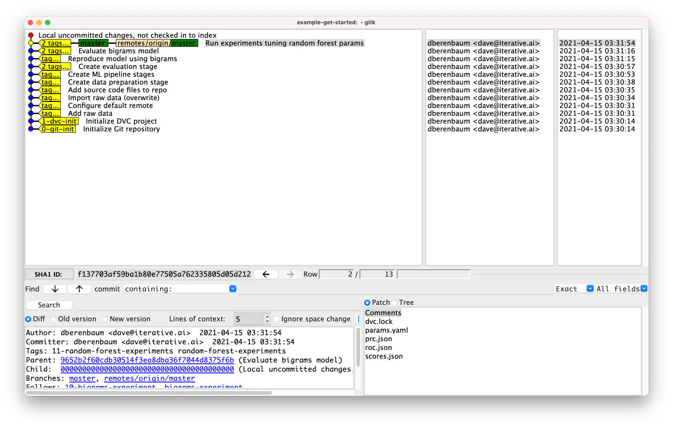Find previous commit with up arrow button
Image resolution: width=673 pixels, height=428 pixels.
click(79, 289)
